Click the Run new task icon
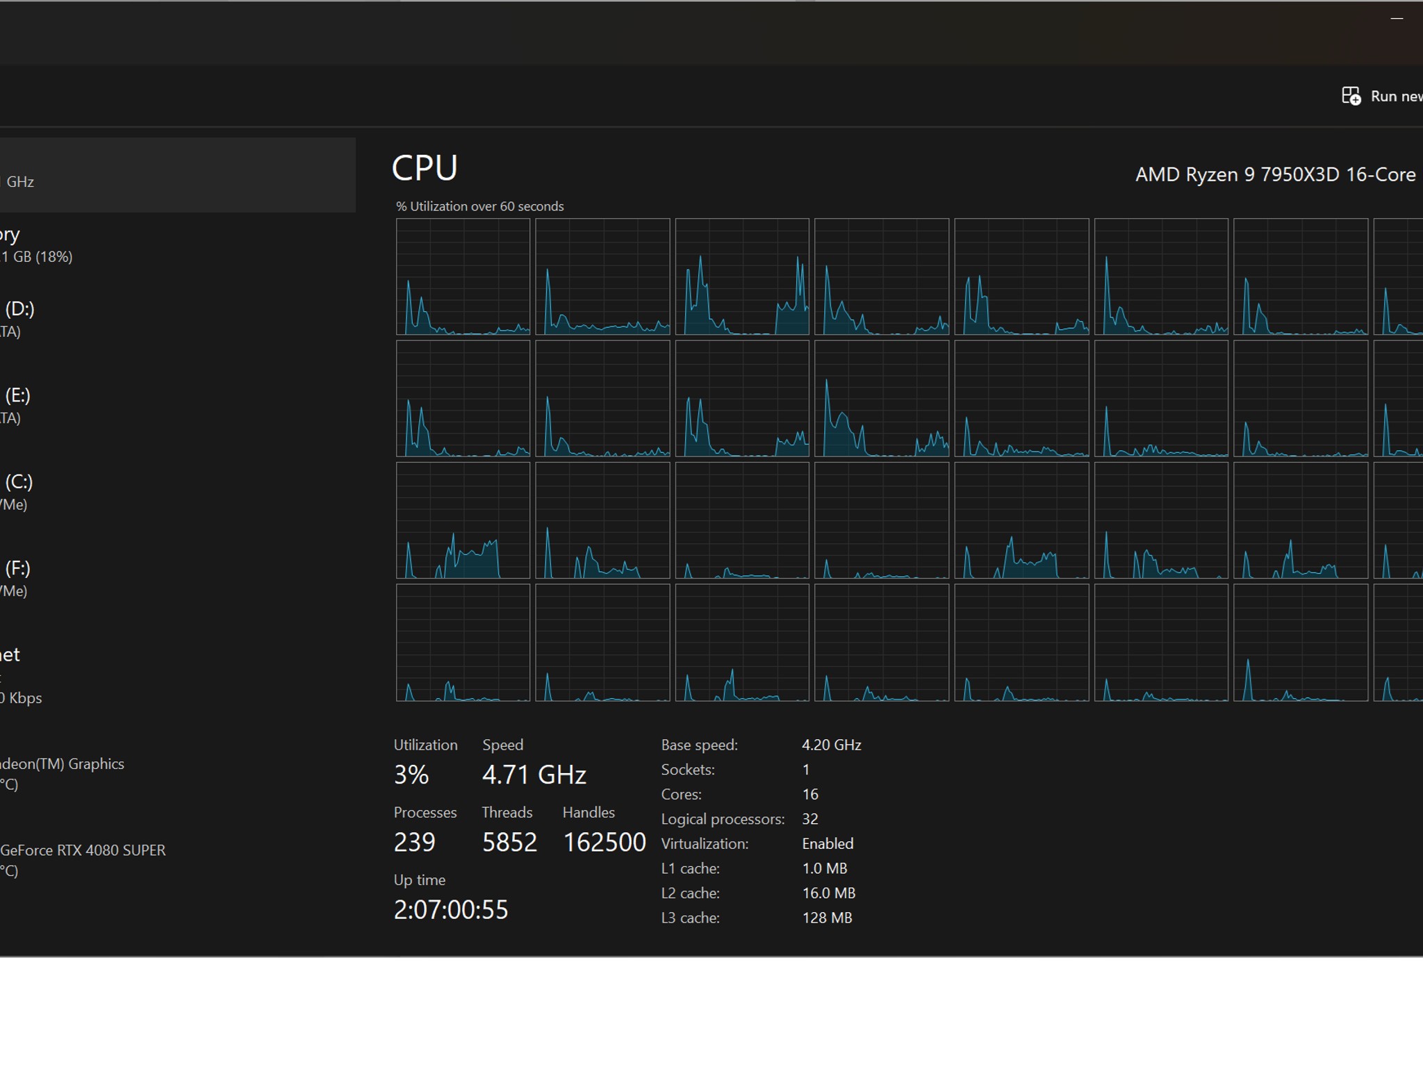 pyautogui.click(x=1351, y=95)
